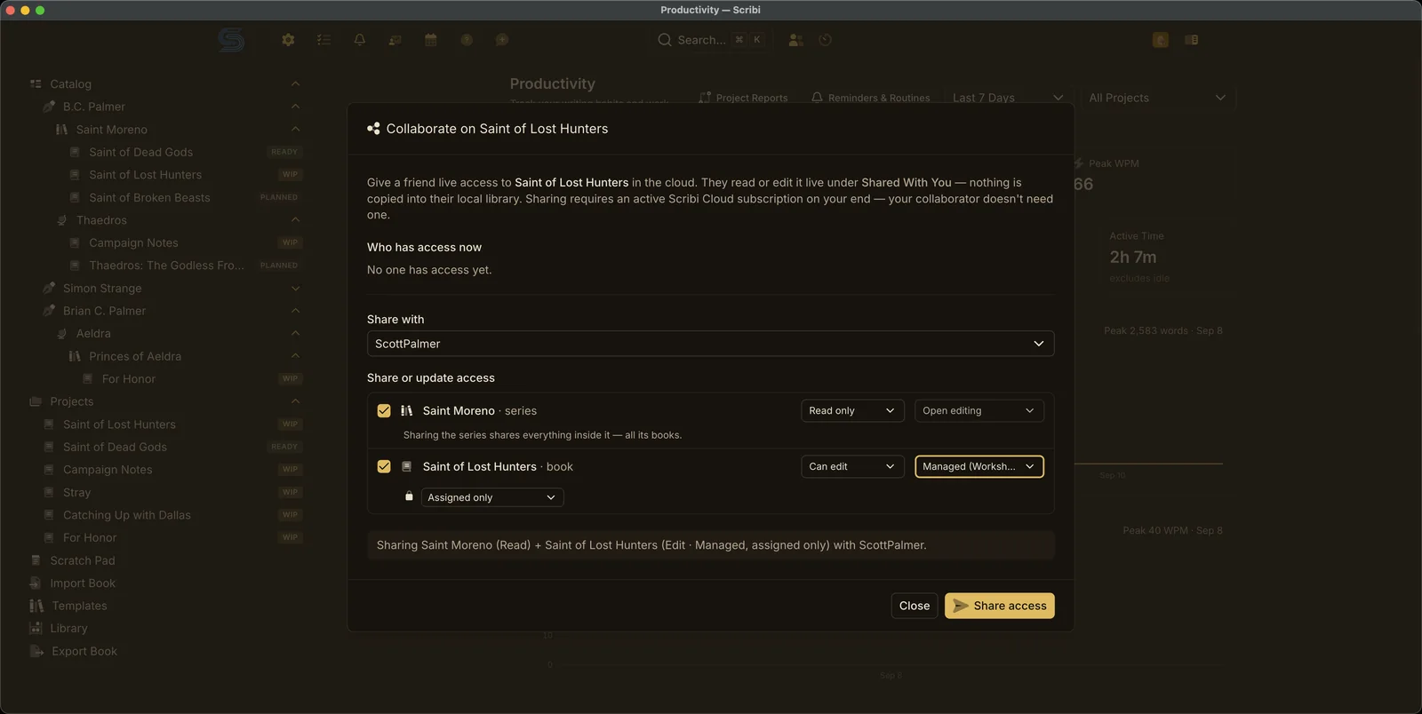Click the folder icon beside Projects

point(36,401)
